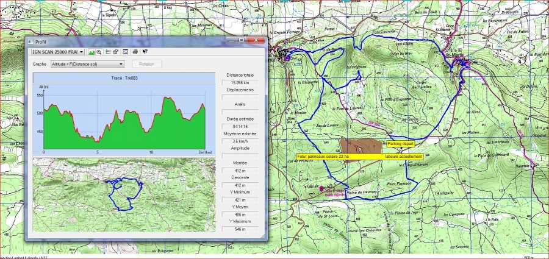Click the Y Maximum value 546 m

[240, 229]
